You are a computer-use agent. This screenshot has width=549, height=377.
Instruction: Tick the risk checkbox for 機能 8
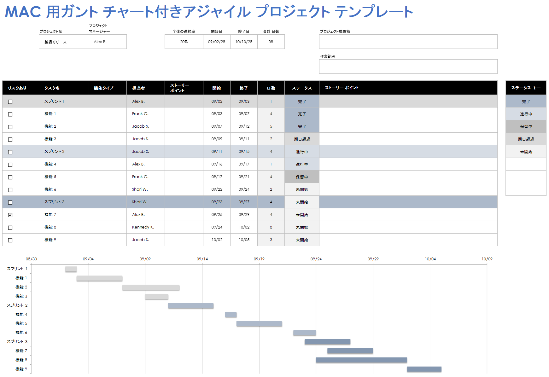pos(10,228)
